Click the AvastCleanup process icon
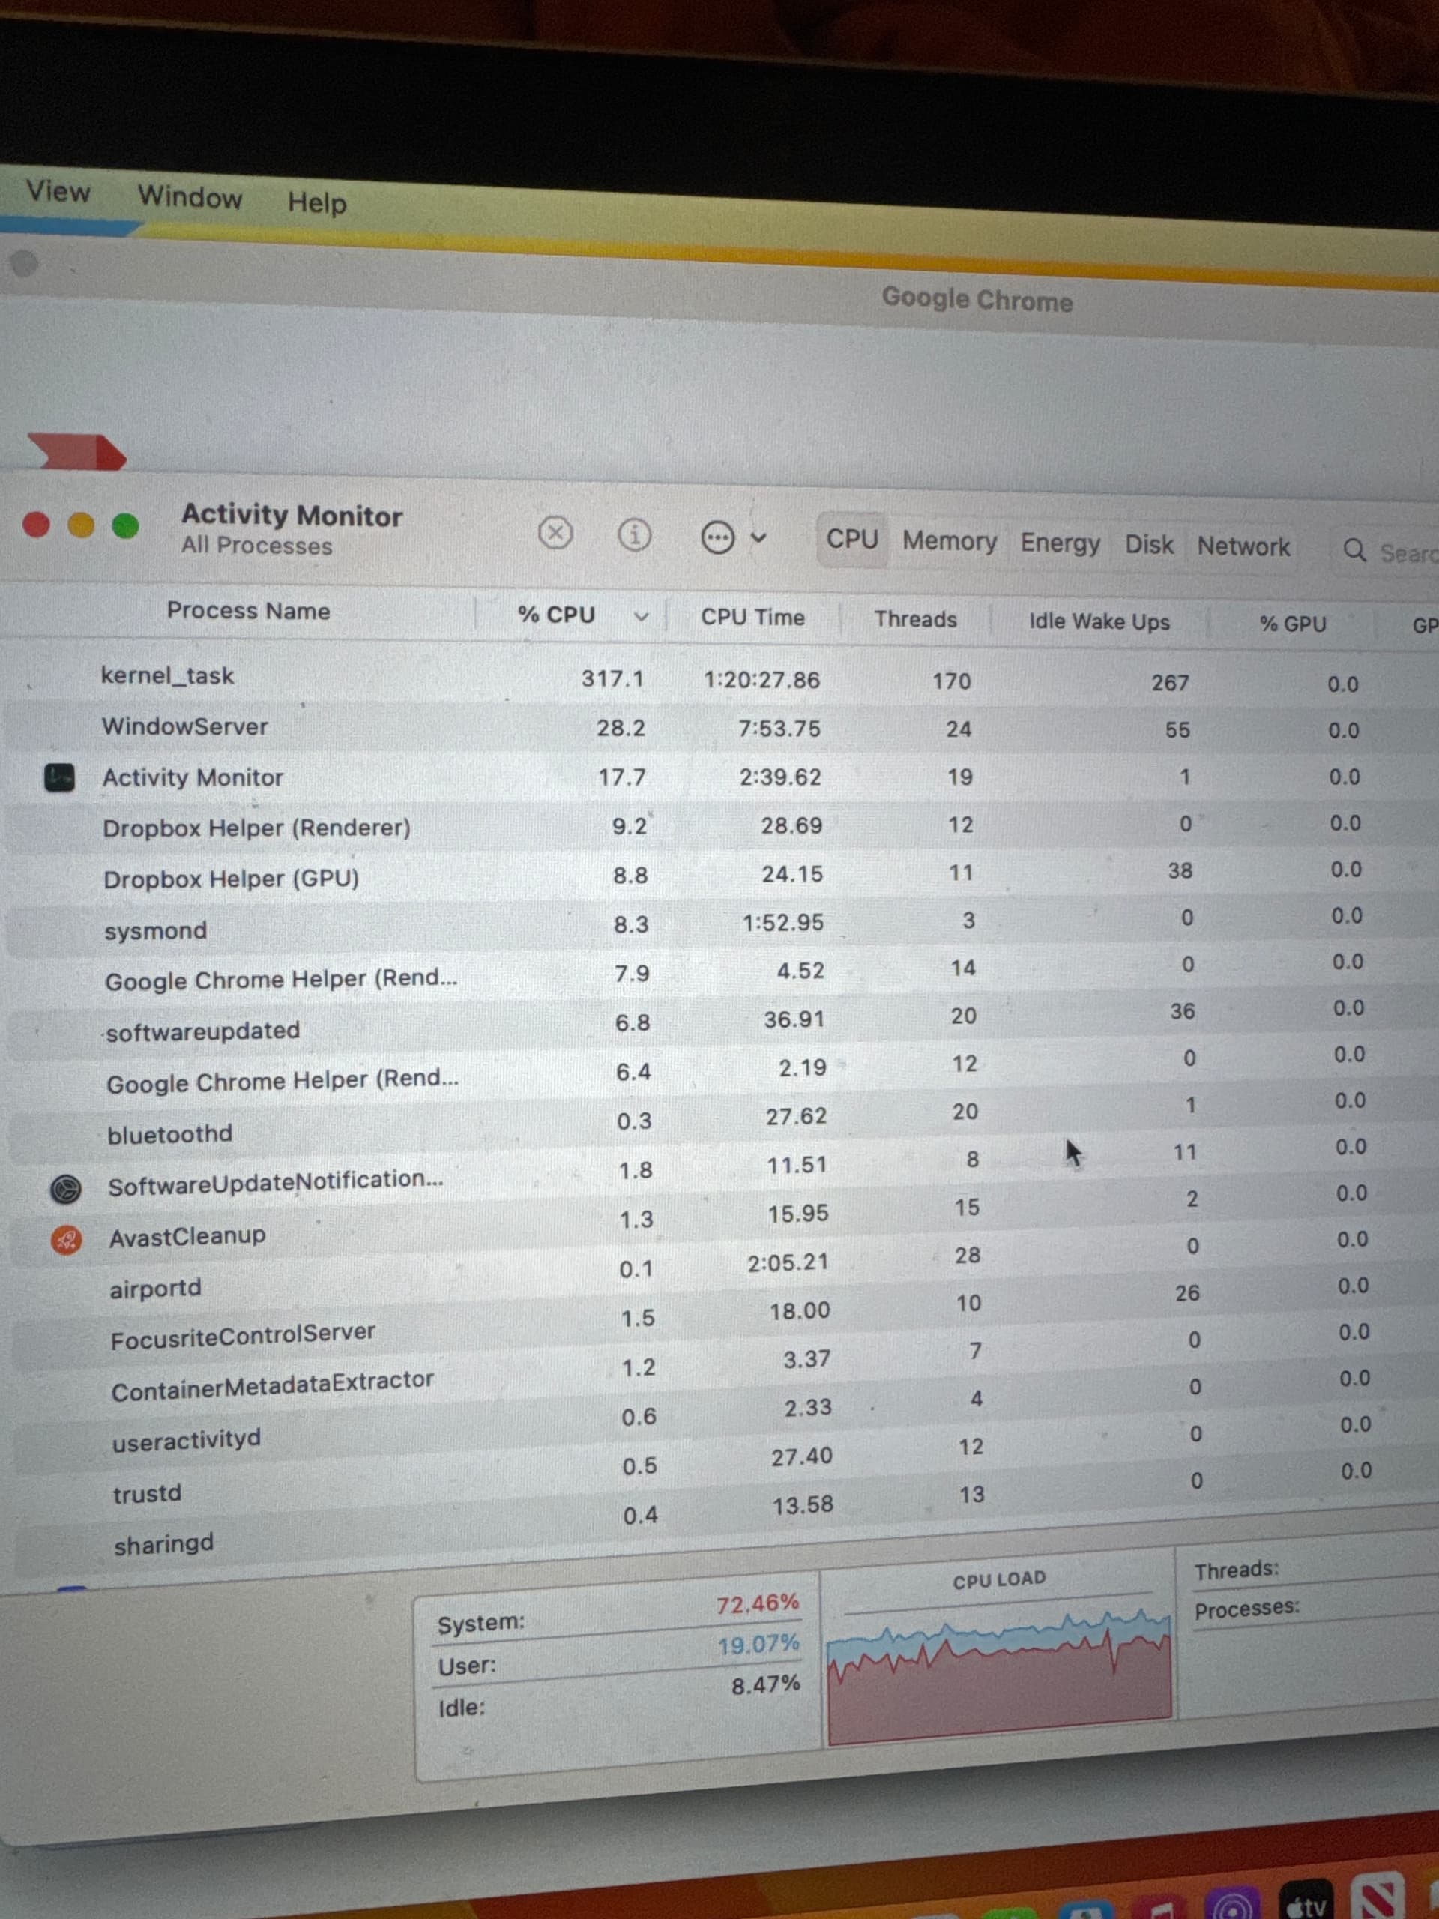The width and height of the screenshot is (1439, 1919). [66, 1240]
